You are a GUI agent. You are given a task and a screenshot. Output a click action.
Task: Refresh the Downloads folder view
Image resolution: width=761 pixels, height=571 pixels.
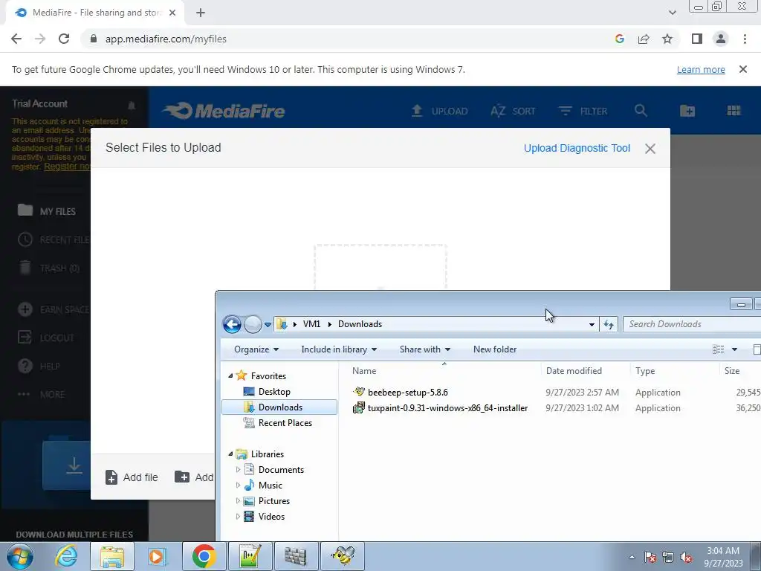coord(609,324)
